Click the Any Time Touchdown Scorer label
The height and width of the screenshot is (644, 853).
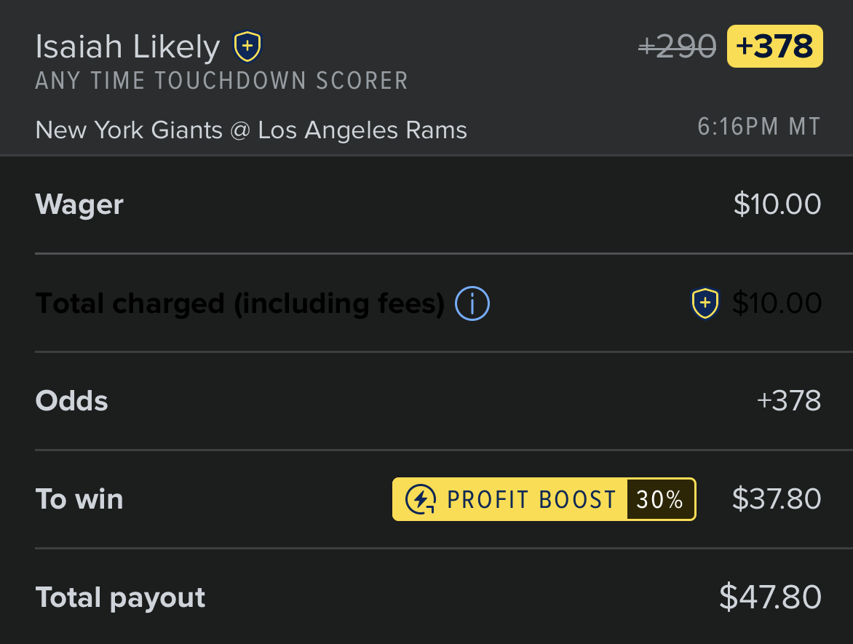222,81
